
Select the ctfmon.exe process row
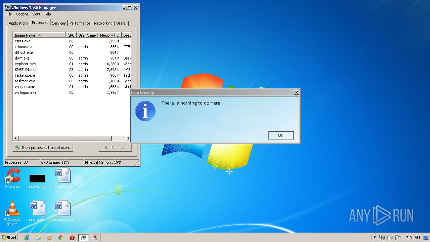pos(72,47)
